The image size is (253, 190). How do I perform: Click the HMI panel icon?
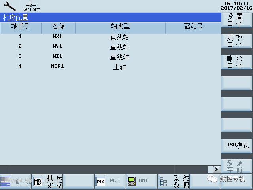[132, 181]
